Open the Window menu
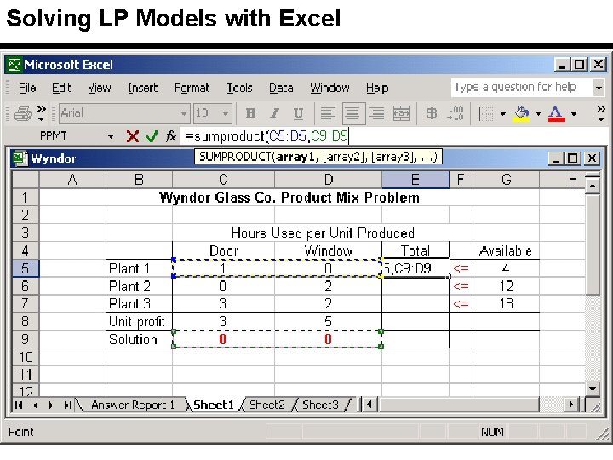Screen dimensions: 613x460 tap(330, 88)
